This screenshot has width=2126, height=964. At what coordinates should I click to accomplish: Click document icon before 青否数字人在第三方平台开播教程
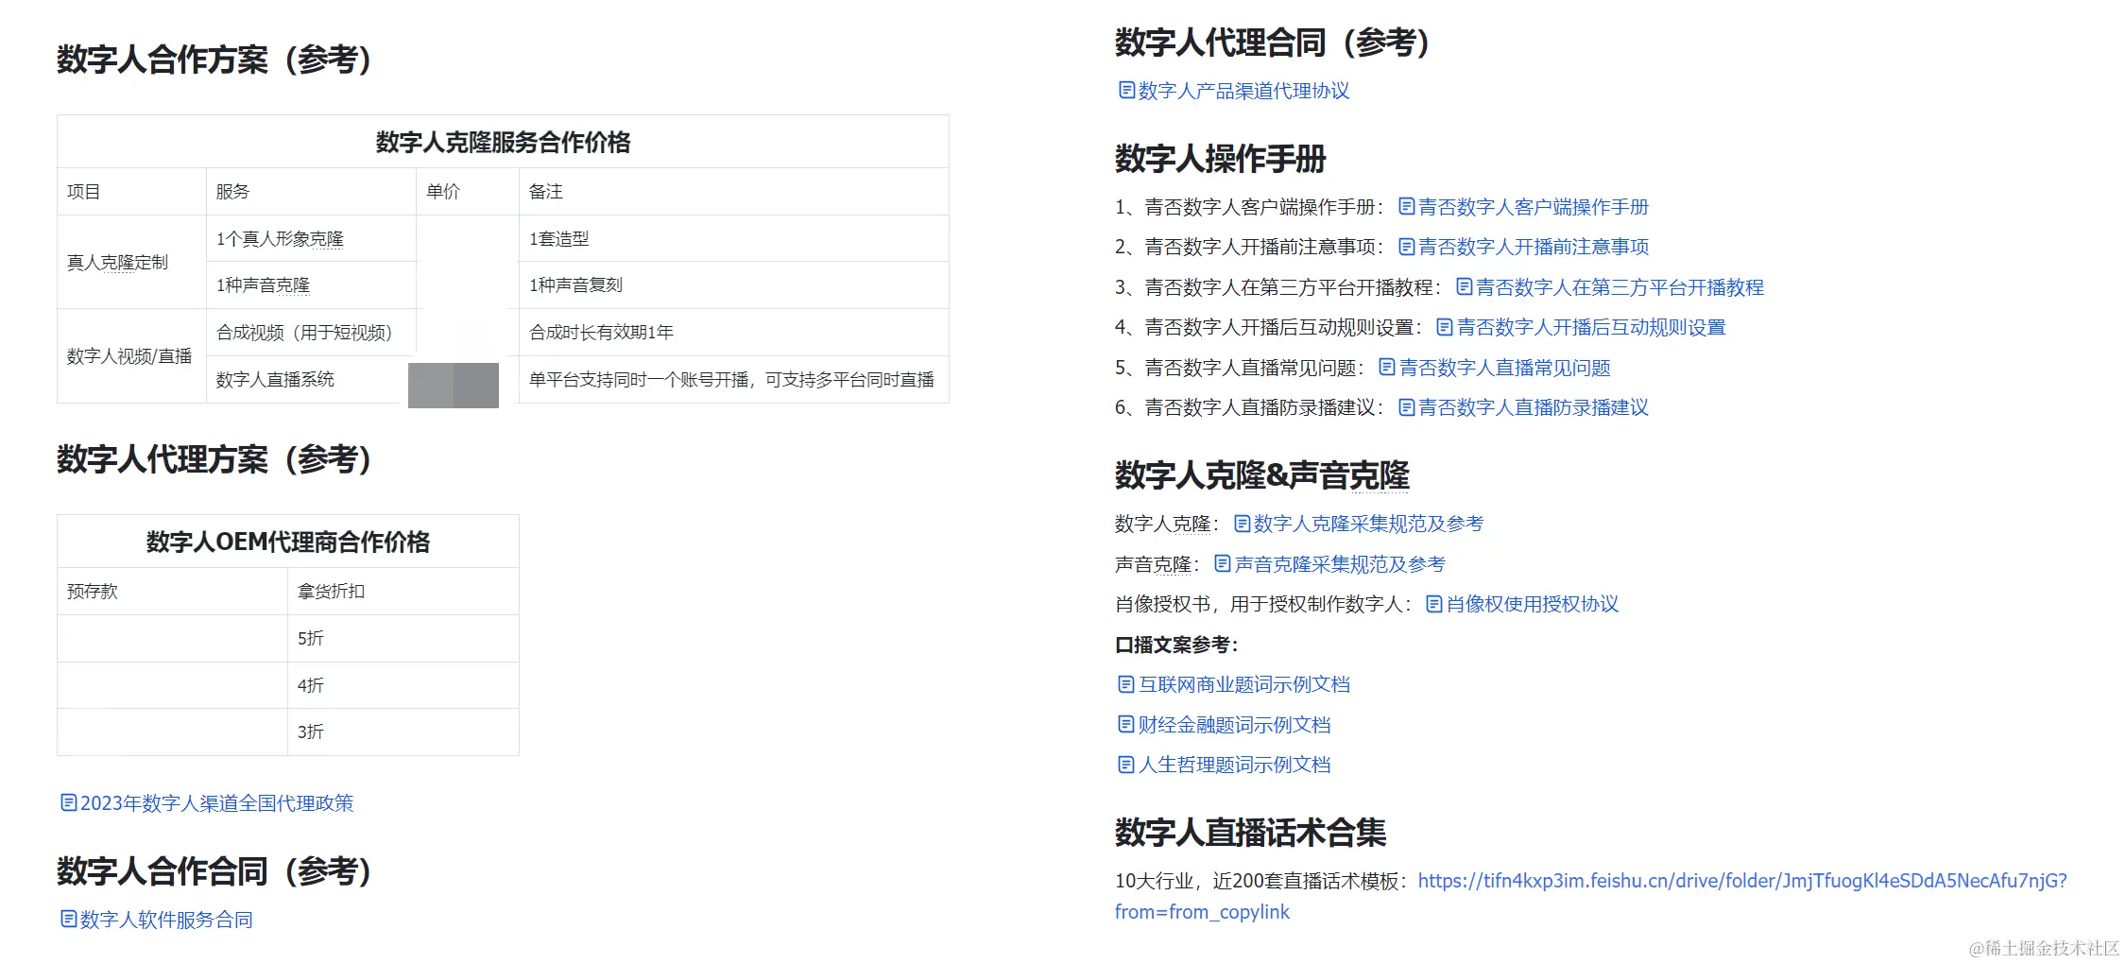tap(1464, 286)
